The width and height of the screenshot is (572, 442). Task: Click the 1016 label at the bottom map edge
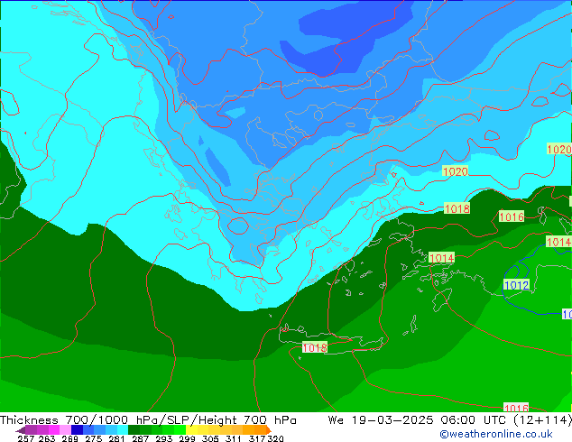tap(516, 408)
